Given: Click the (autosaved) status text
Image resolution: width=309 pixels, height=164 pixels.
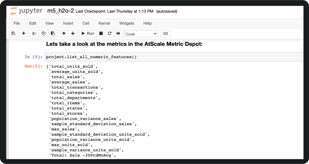Looking at the screenshot, I should (x=167, y=11).
